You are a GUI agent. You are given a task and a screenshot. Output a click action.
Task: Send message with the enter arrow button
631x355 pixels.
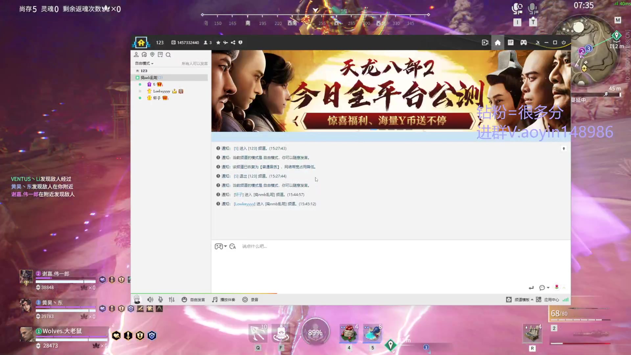click(531, 288)
